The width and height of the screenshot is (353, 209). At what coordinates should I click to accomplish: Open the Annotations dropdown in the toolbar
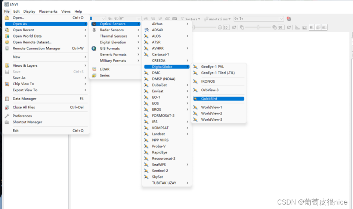pos(217,19)
